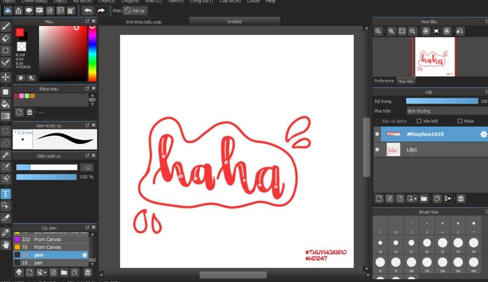Zoom out on the navigator preview

coord(412,31)
